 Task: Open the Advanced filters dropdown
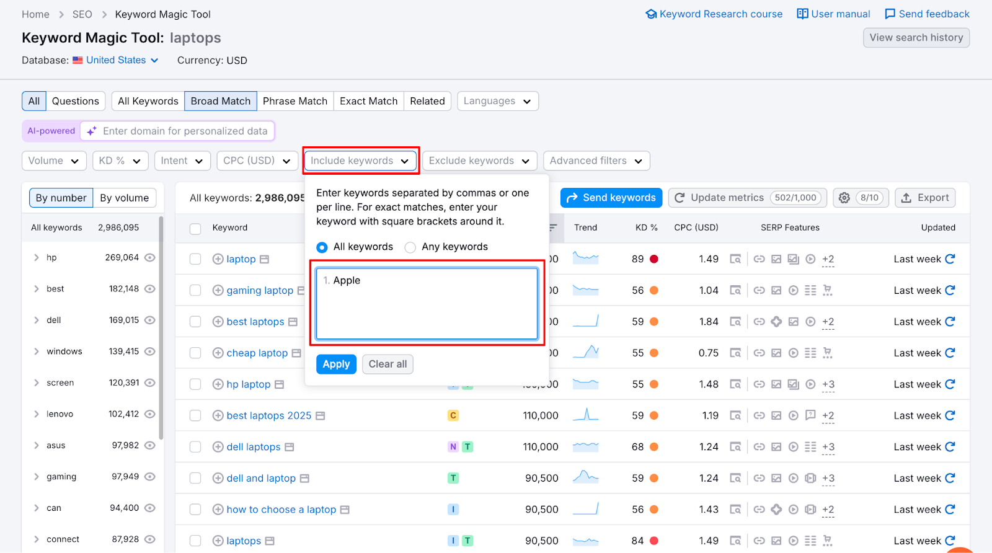596,161
